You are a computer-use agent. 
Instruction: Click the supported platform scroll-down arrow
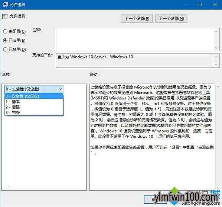coord(216,64)
